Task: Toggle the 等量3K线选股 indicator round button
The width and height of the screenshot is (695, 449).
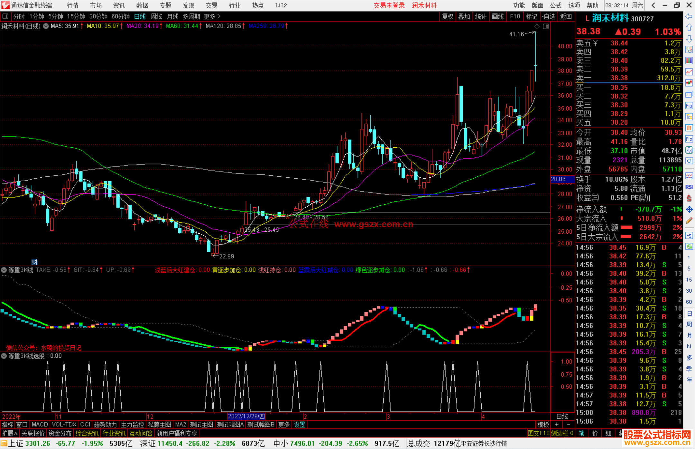Action: tap(4, 356)
